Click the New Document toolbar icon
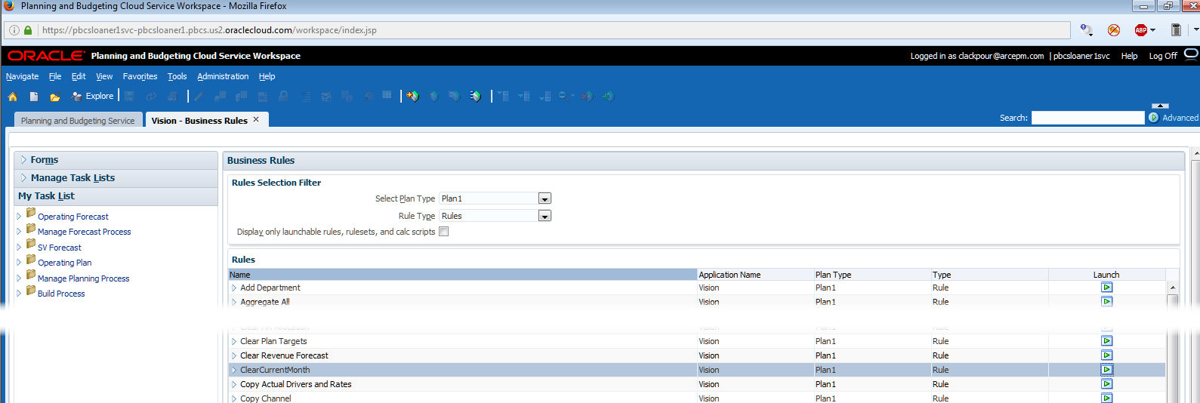The width and height of the screenshot is (1200, 403). point(34,97)
